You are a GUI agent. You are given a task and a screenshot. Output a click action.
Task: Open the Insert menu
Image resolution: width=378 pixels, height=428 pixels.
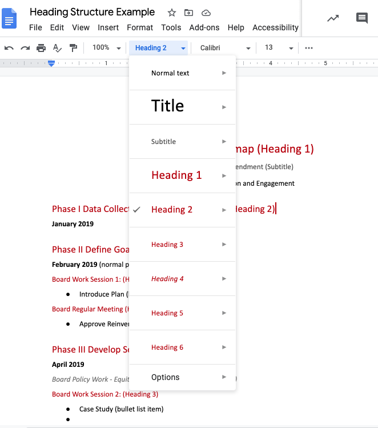point(108,27)
